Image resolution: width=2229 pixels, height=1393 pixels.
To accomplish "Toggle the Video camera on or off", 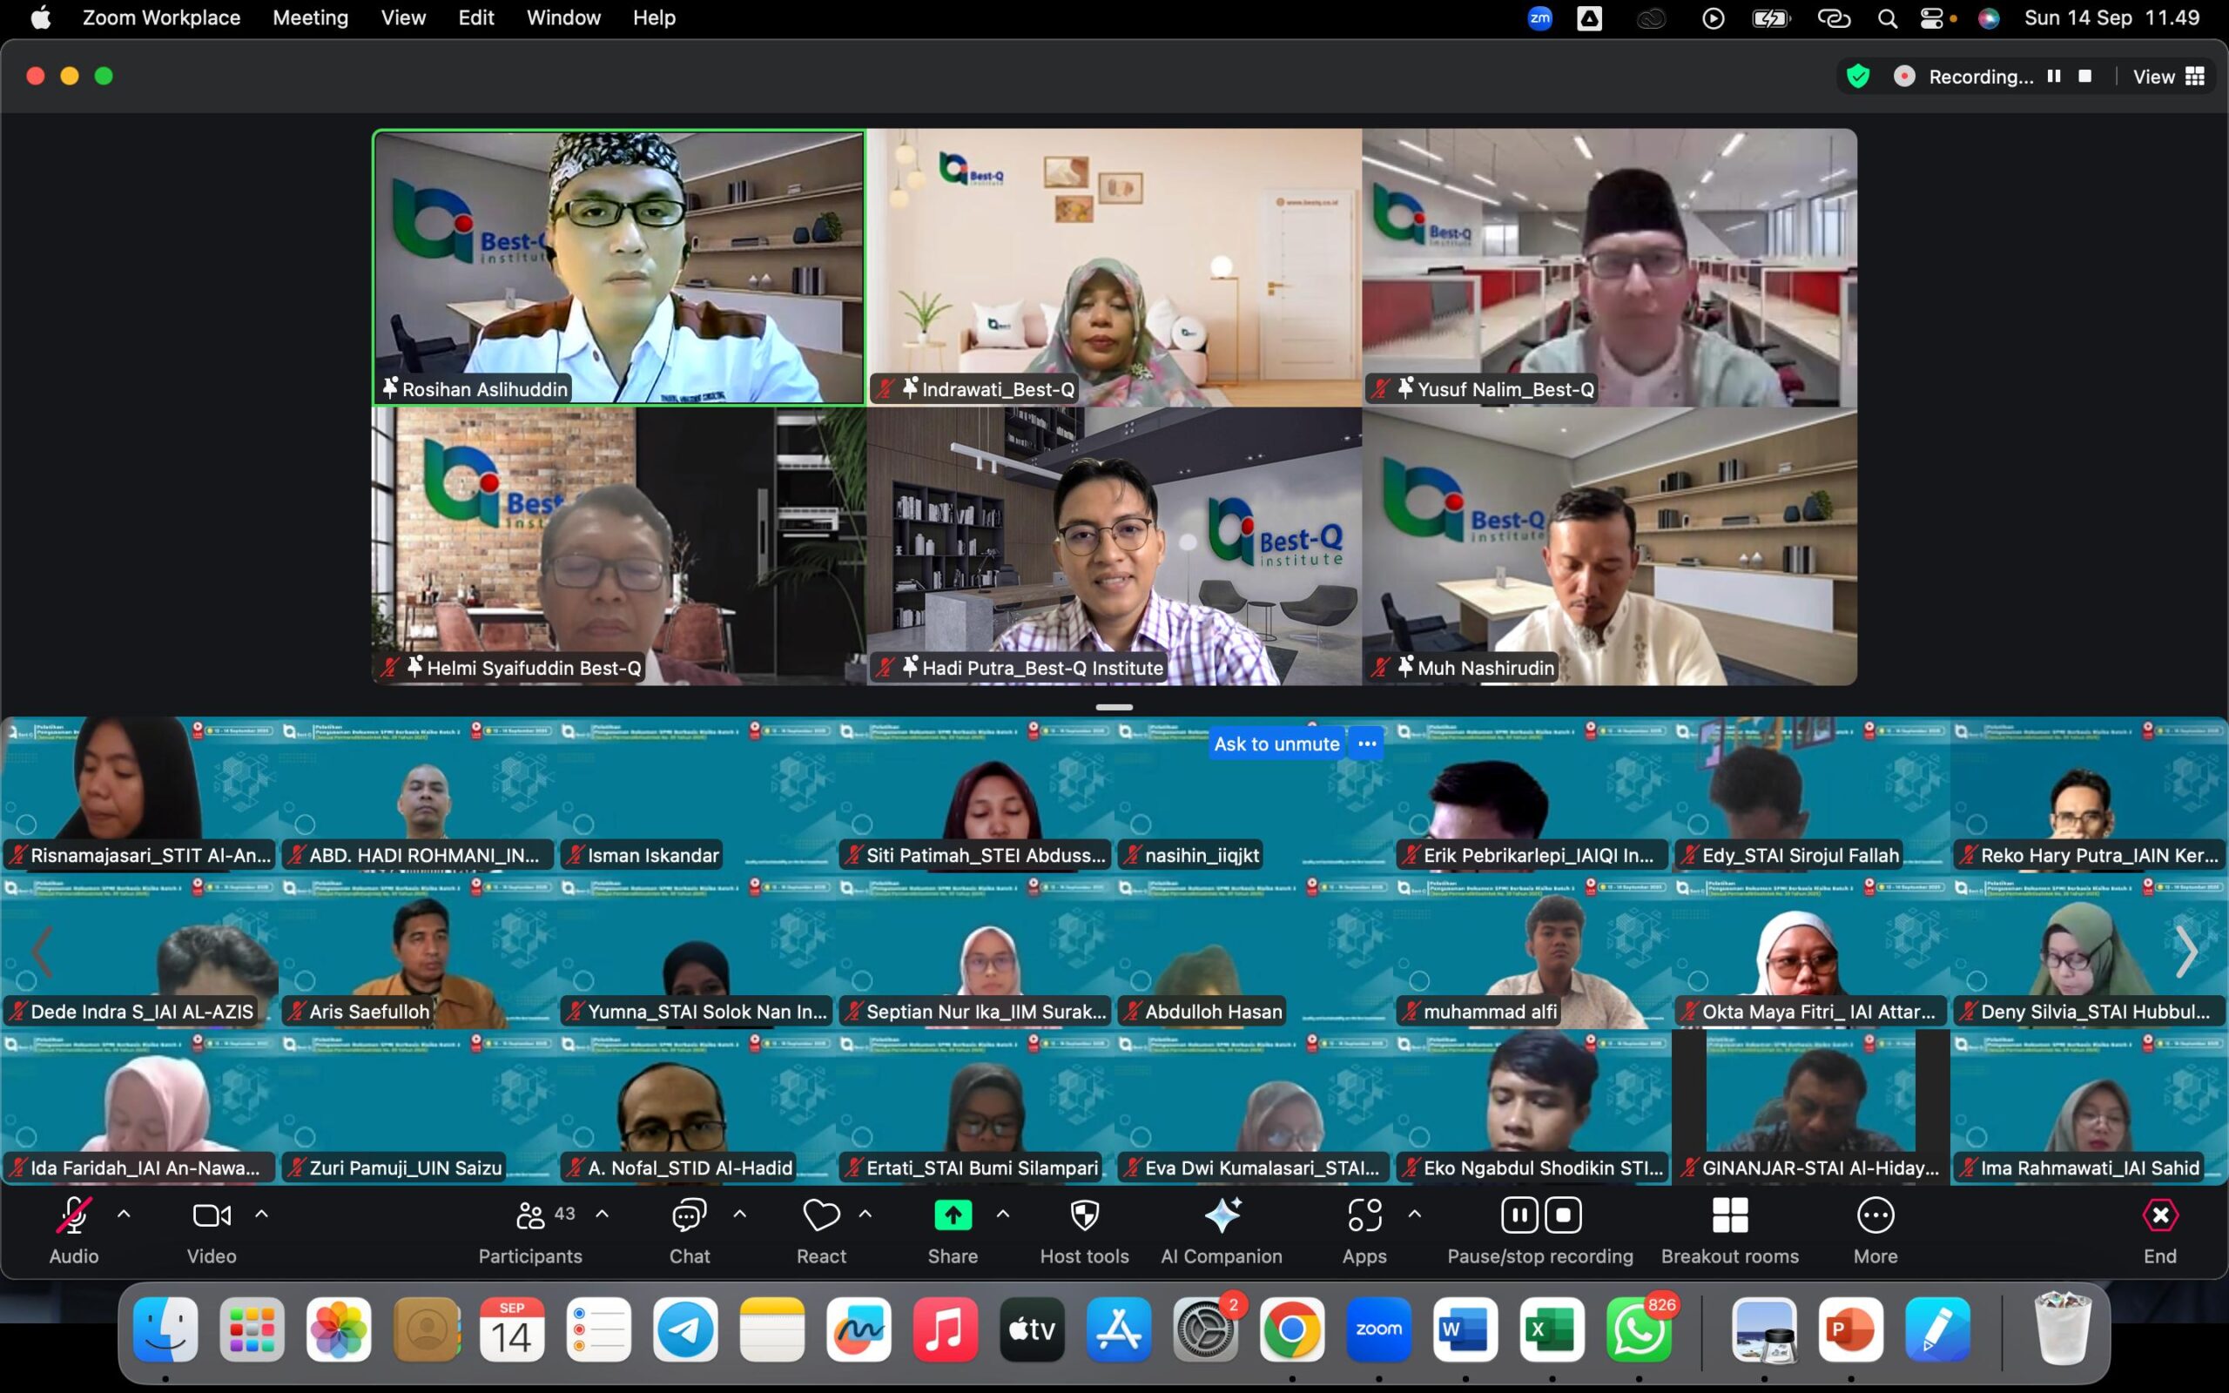I will coord(211,1216).
